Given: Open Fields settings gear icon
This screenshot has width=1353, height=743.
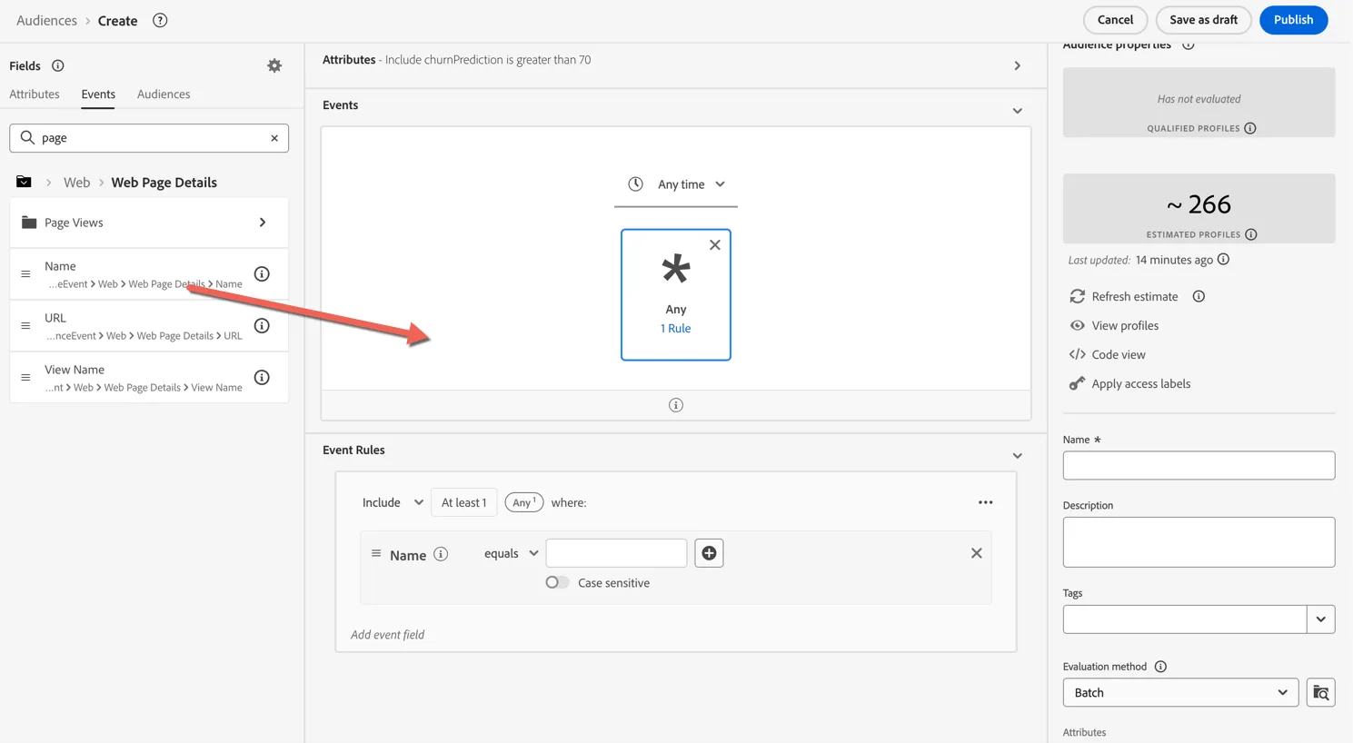Looking at the screenshot, I should point(274,65).
